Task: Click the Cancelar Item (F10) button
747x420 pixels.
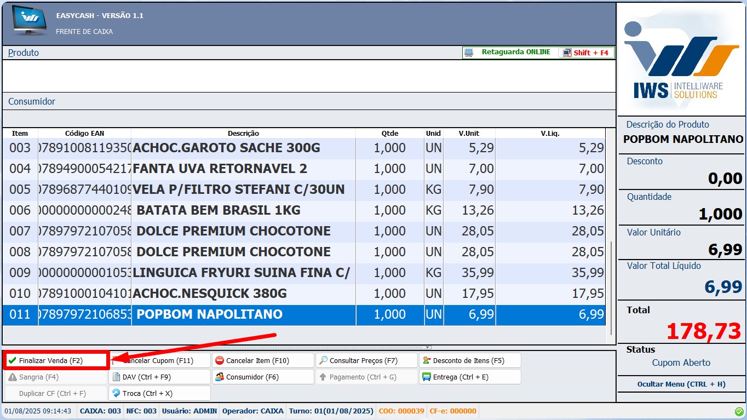Action: pyautogui.click(x=263, y=360)
